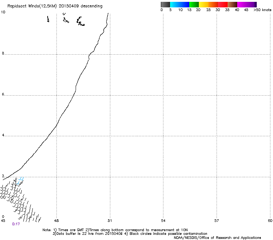The image size is (273, 240).
Task: Click the '15' label under the color bar
Action: click(x=189, y=10)
